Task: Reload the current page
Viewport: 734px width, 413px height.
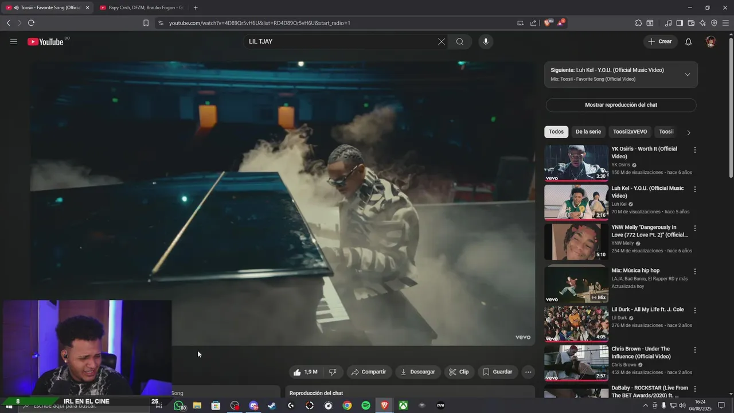Action: (31, 23)
